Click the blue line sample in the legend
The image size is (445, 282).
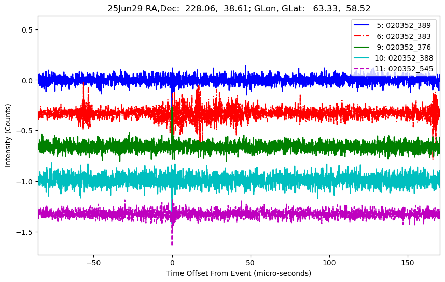361,25
